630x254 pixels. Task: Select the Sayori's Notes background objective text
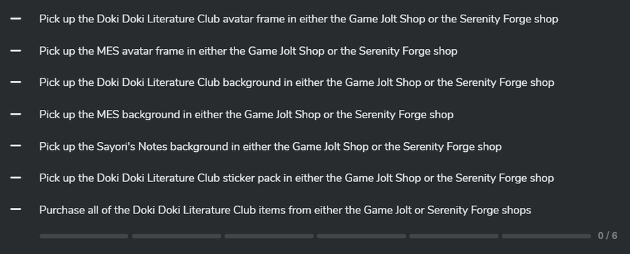click(270, 146)
